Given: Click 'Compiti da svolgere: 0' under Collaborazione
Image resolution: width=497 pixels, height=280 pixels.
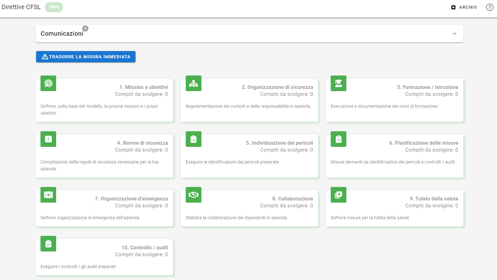Looking at the screenshot, I should (x=286, y=205).
